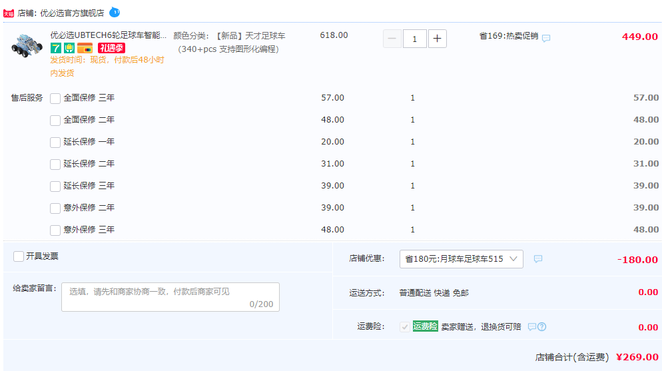Enable the 开具发票 invoice checkbox

(19, 256)
